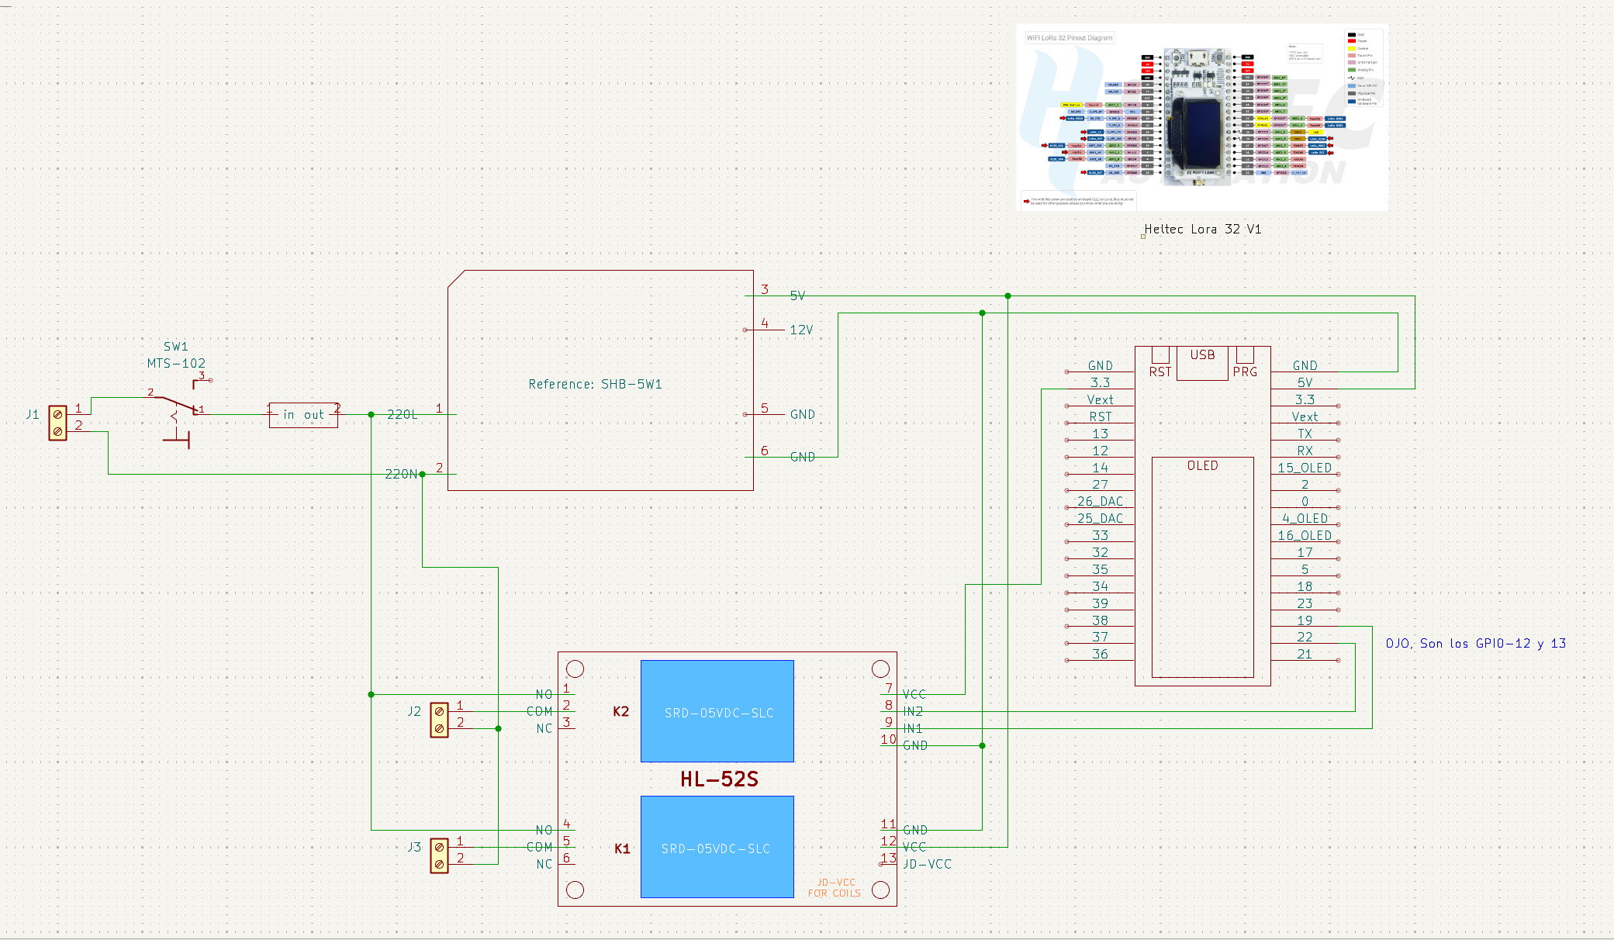The width and height of the screenshot is (1614, 940).
Task: Click the Heltec pin 27 label
Action: click(1100, 484)
